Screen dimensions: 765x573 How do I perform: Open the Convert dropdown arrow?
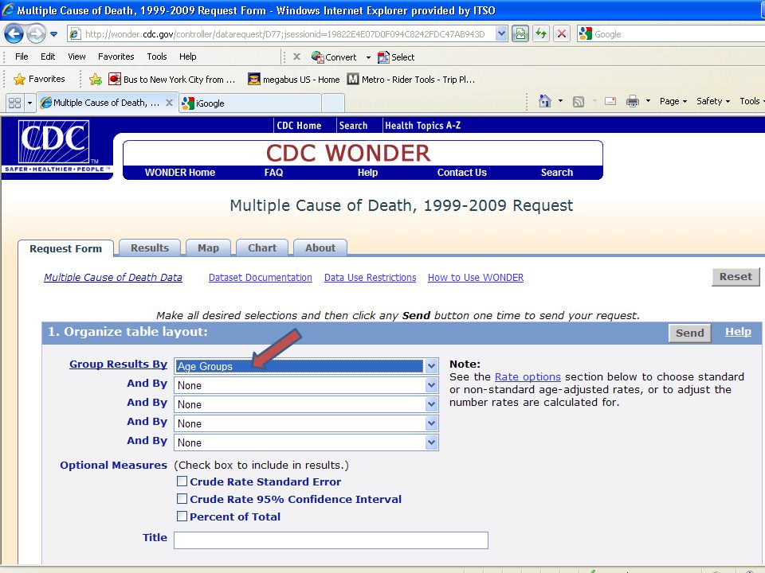click(x=368, y=57)
